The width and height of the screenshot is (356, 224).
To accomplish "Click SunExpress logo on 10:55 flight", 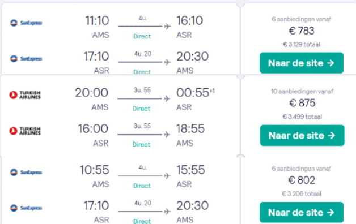I will click(26, 173).
